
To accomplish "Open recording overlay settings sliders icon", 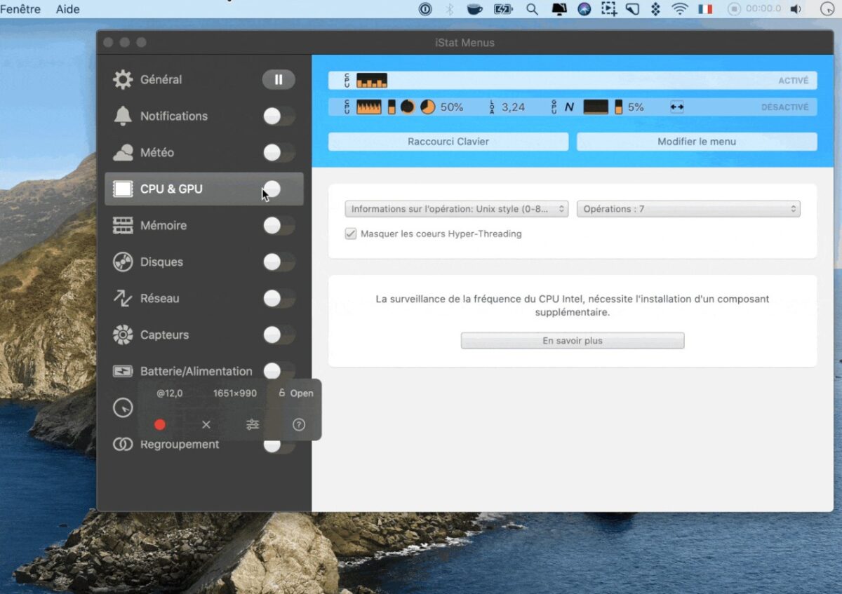I will click(253, 424).
